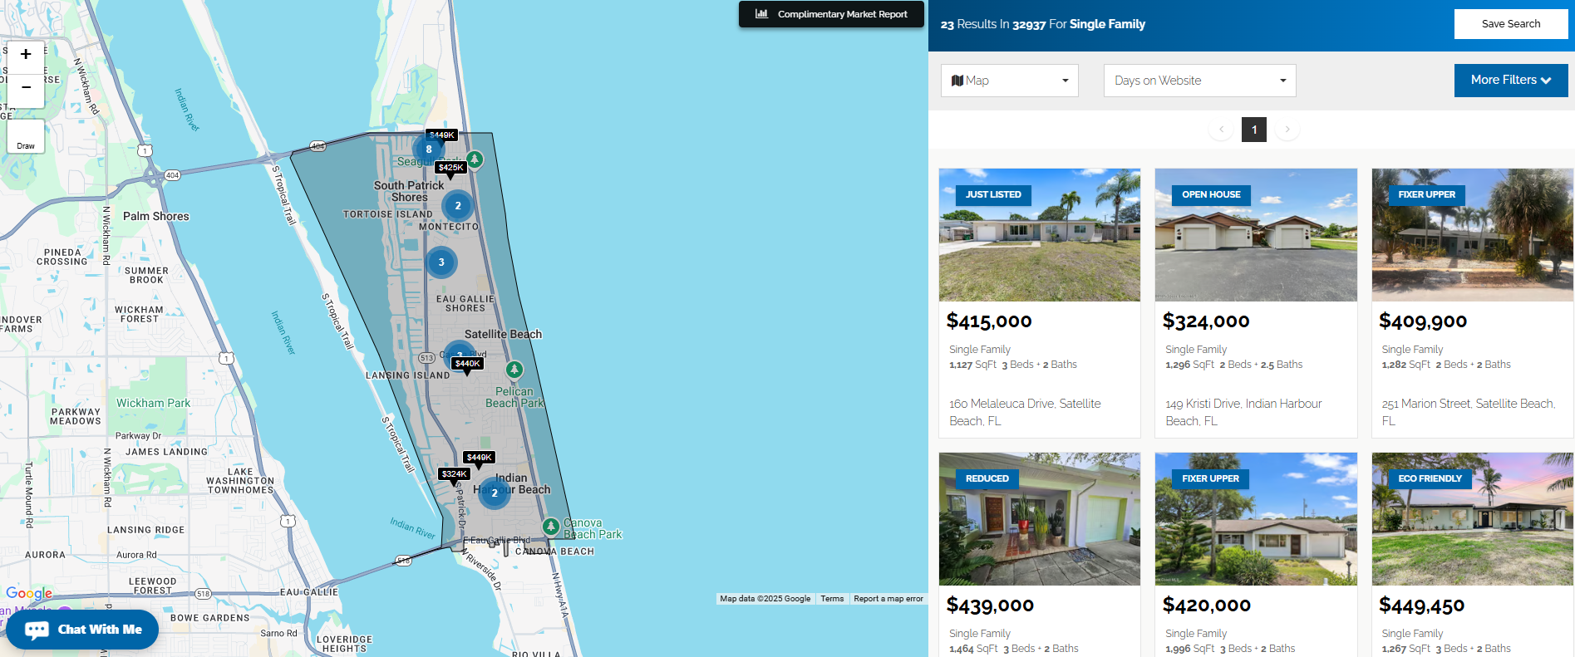Click '1,296 SqFt 2 Beds 2.5 Baths' details
Screen dimensions: 1575x657
pos(1234,365)
